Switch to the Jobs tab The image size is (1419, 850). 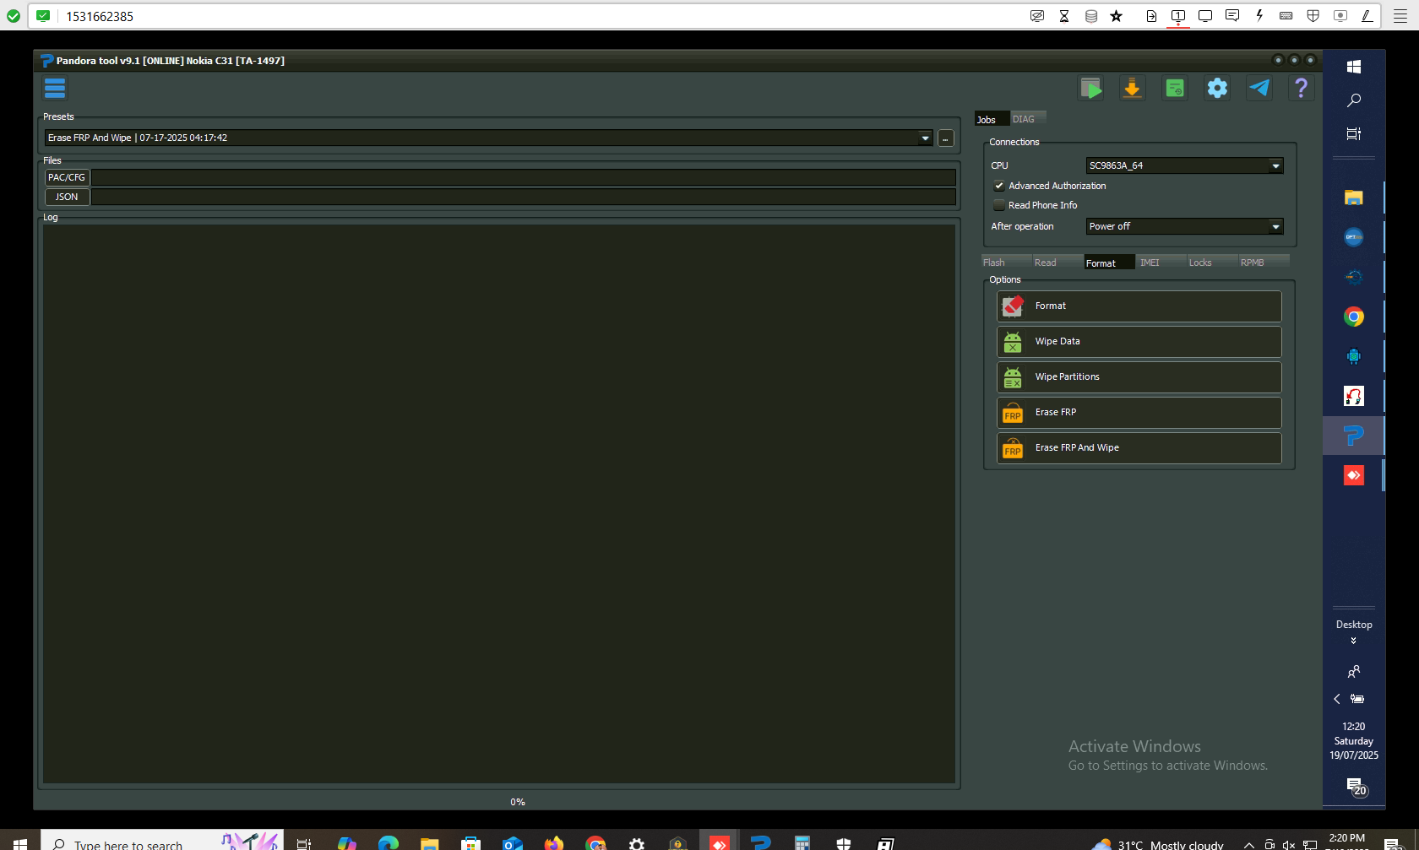991,119
